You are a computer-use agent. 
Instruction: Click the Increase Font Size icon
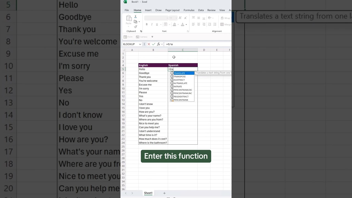[180, 18]
